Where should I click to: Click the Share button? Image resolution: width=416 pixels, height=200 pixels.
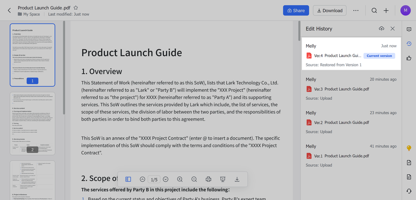pos(296,10)
